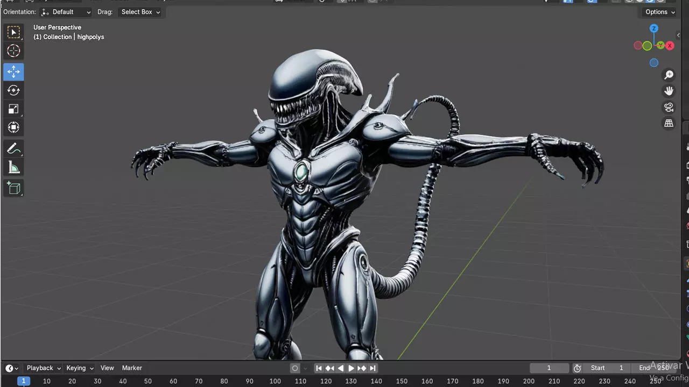The image size is (689, 387).
Task: Open the Drag Select Box dropdown
Action: point(140,12)
